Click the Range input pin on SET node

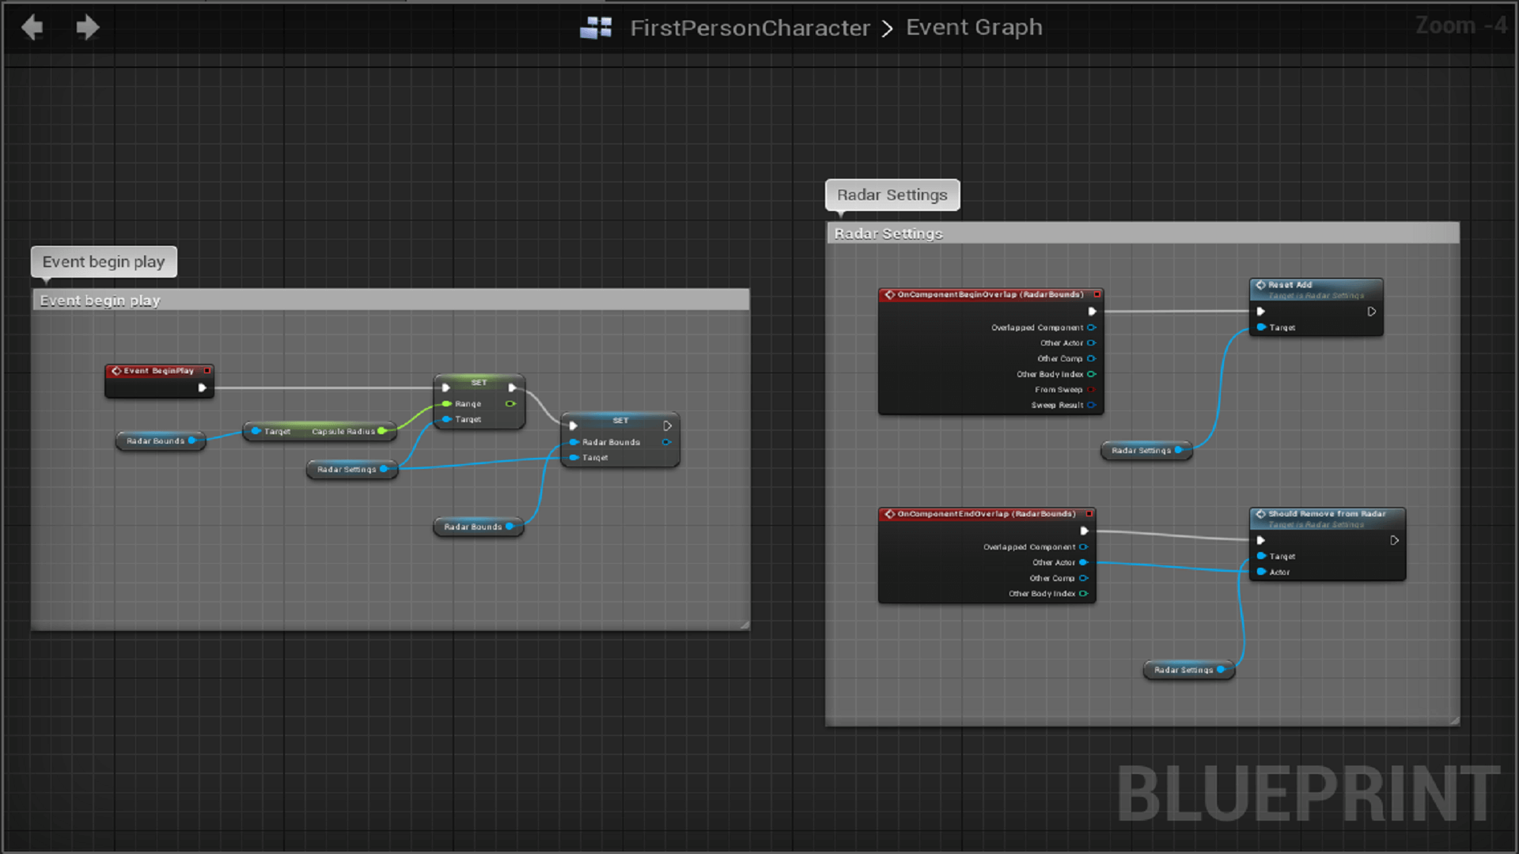(x=447, y=403)
